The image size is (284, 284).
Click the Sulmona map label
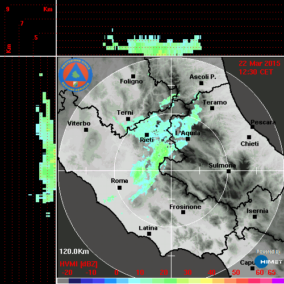coord(222,165)
